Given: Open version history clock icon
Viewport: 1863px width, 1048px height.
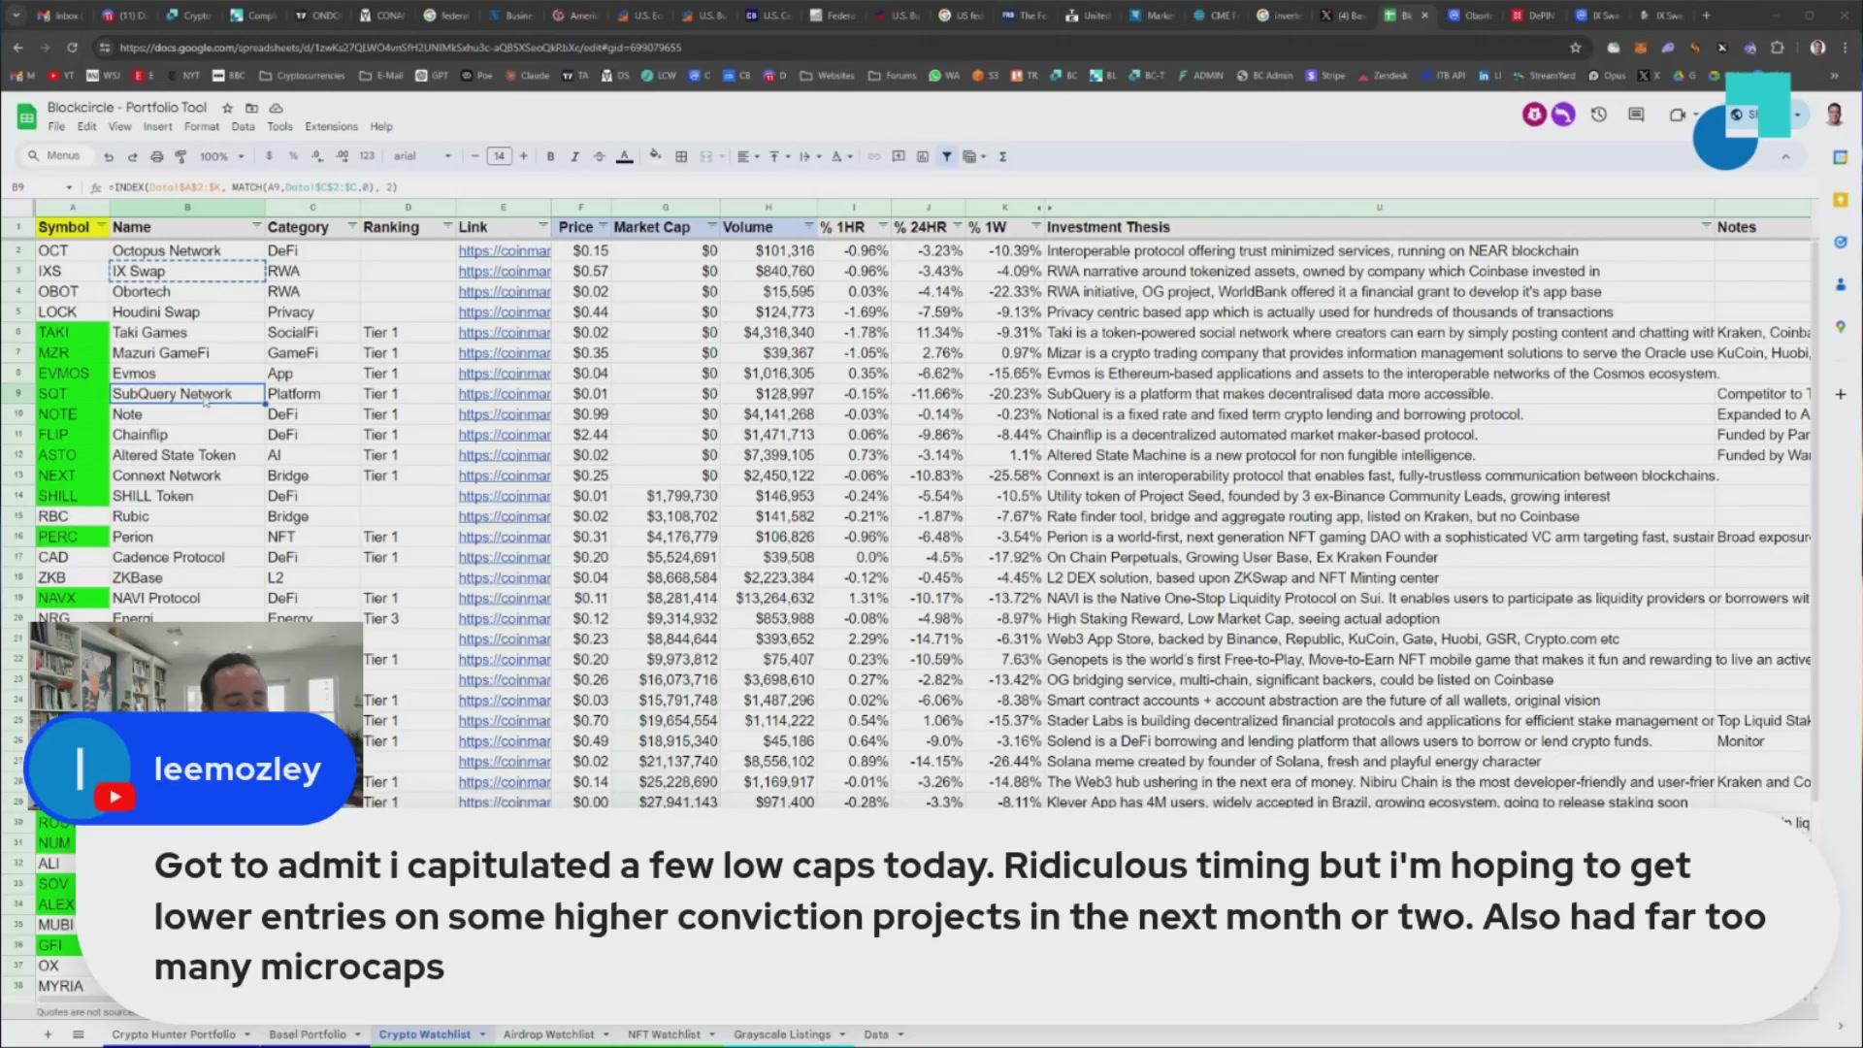Looking at the screenshot, I should (x=1598, y=115).
